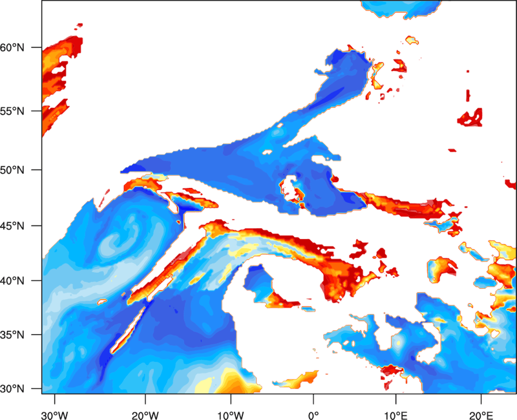Click the 20°E longitude label
This screenshot has width=517, height=420.
click(x=481, y=415)
